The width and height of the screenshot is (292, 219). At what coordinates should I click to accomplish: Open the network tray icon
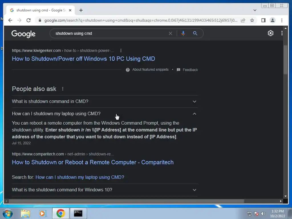(249, 214)
